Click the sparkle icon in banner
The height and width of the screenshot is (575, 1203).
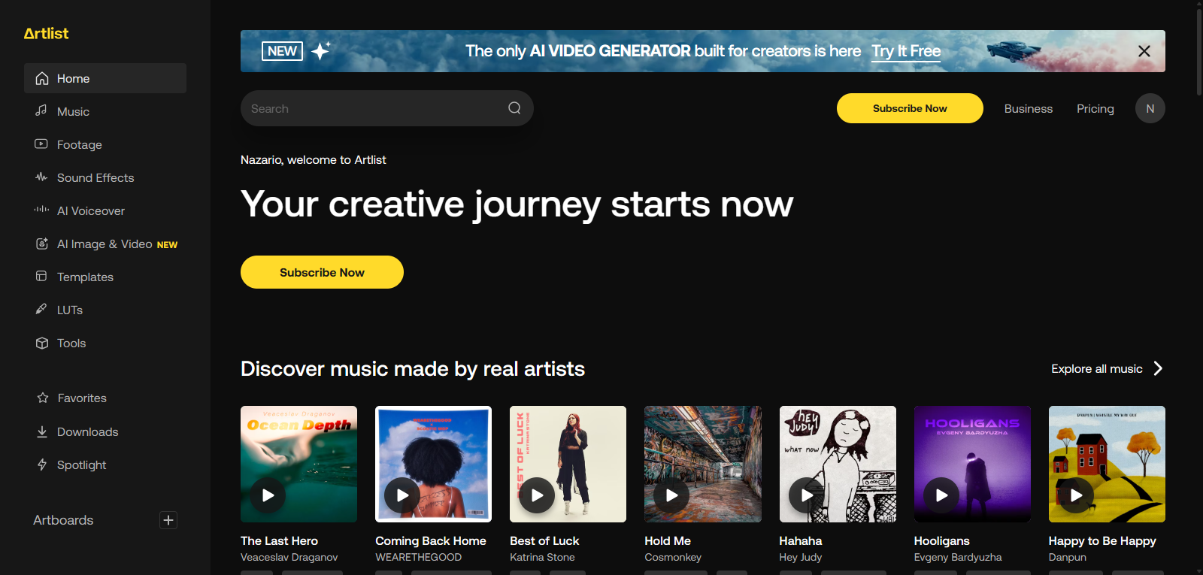tap(321, 50)
